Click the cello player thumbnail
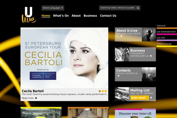This screenshot has height=118, width=177. (x=122, y=54)
